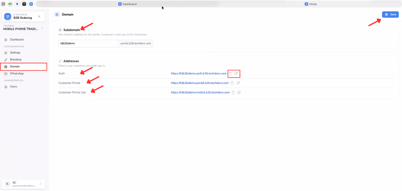Save the domain settings

point(390,14)
